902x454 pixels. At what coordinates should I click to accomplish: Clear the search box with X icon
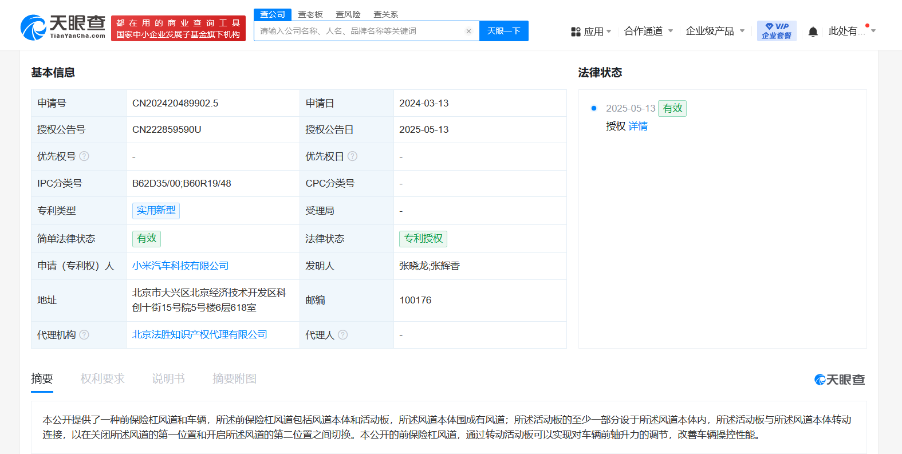pos(468,31)
